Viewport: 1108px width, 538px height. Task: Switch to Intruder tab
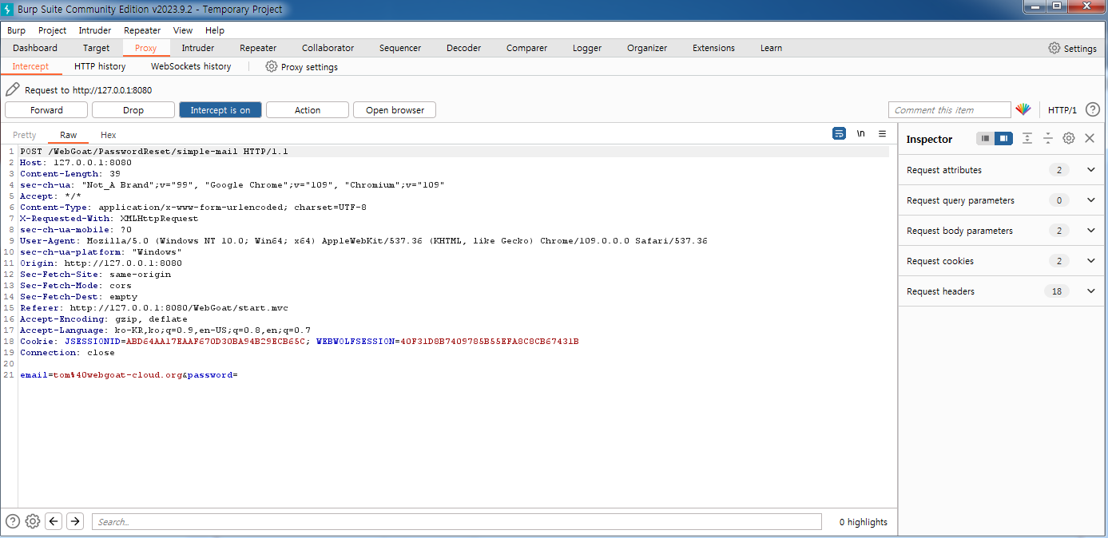coord(198,48)
